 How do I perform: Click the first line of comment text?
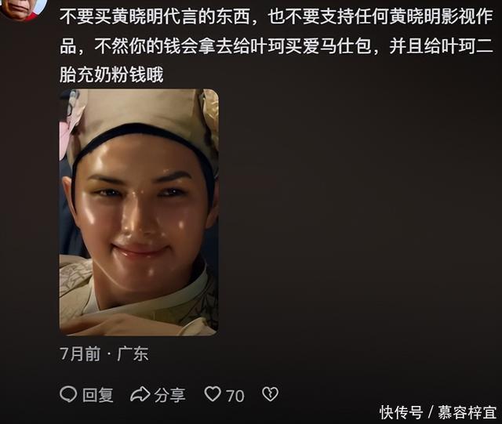click(276, 16)
